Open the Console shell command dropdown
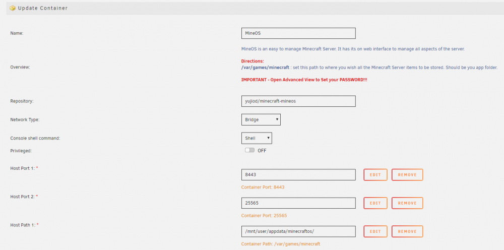Image resolution: width=504 pixels, height=250 pixels. (x=257, y=138)
